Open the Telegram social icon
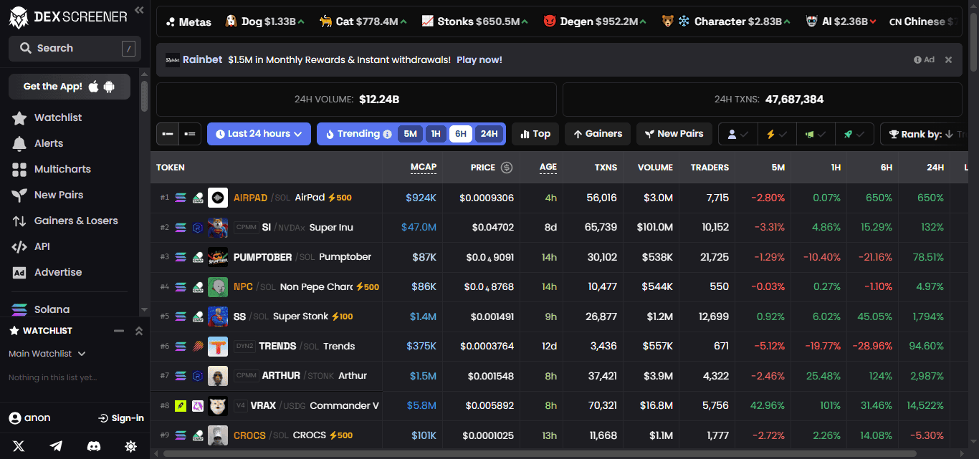 [x=56, y=446]
